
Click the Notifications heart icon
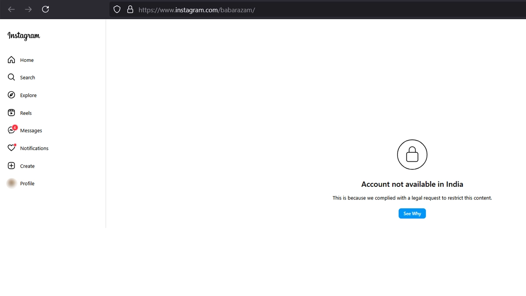pyautogui.click(x=11, y=148)
